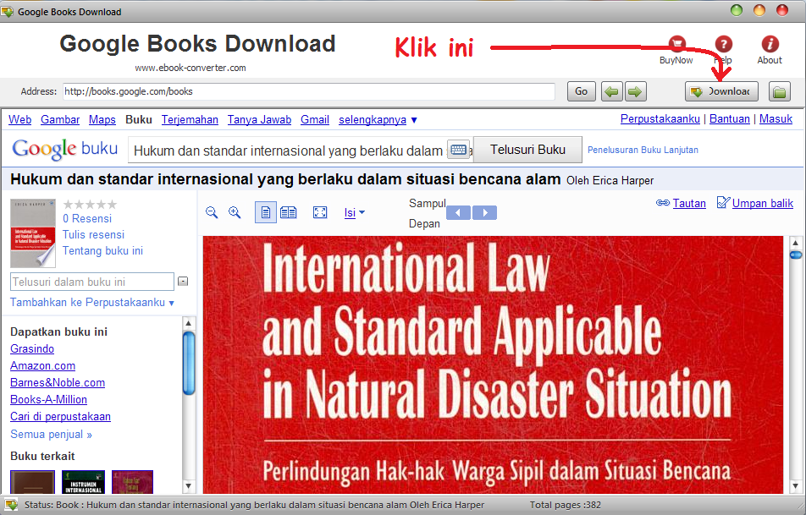The image size is (806, 515).
Task: Go to next page arrow button
Action: tap(484, 212)
